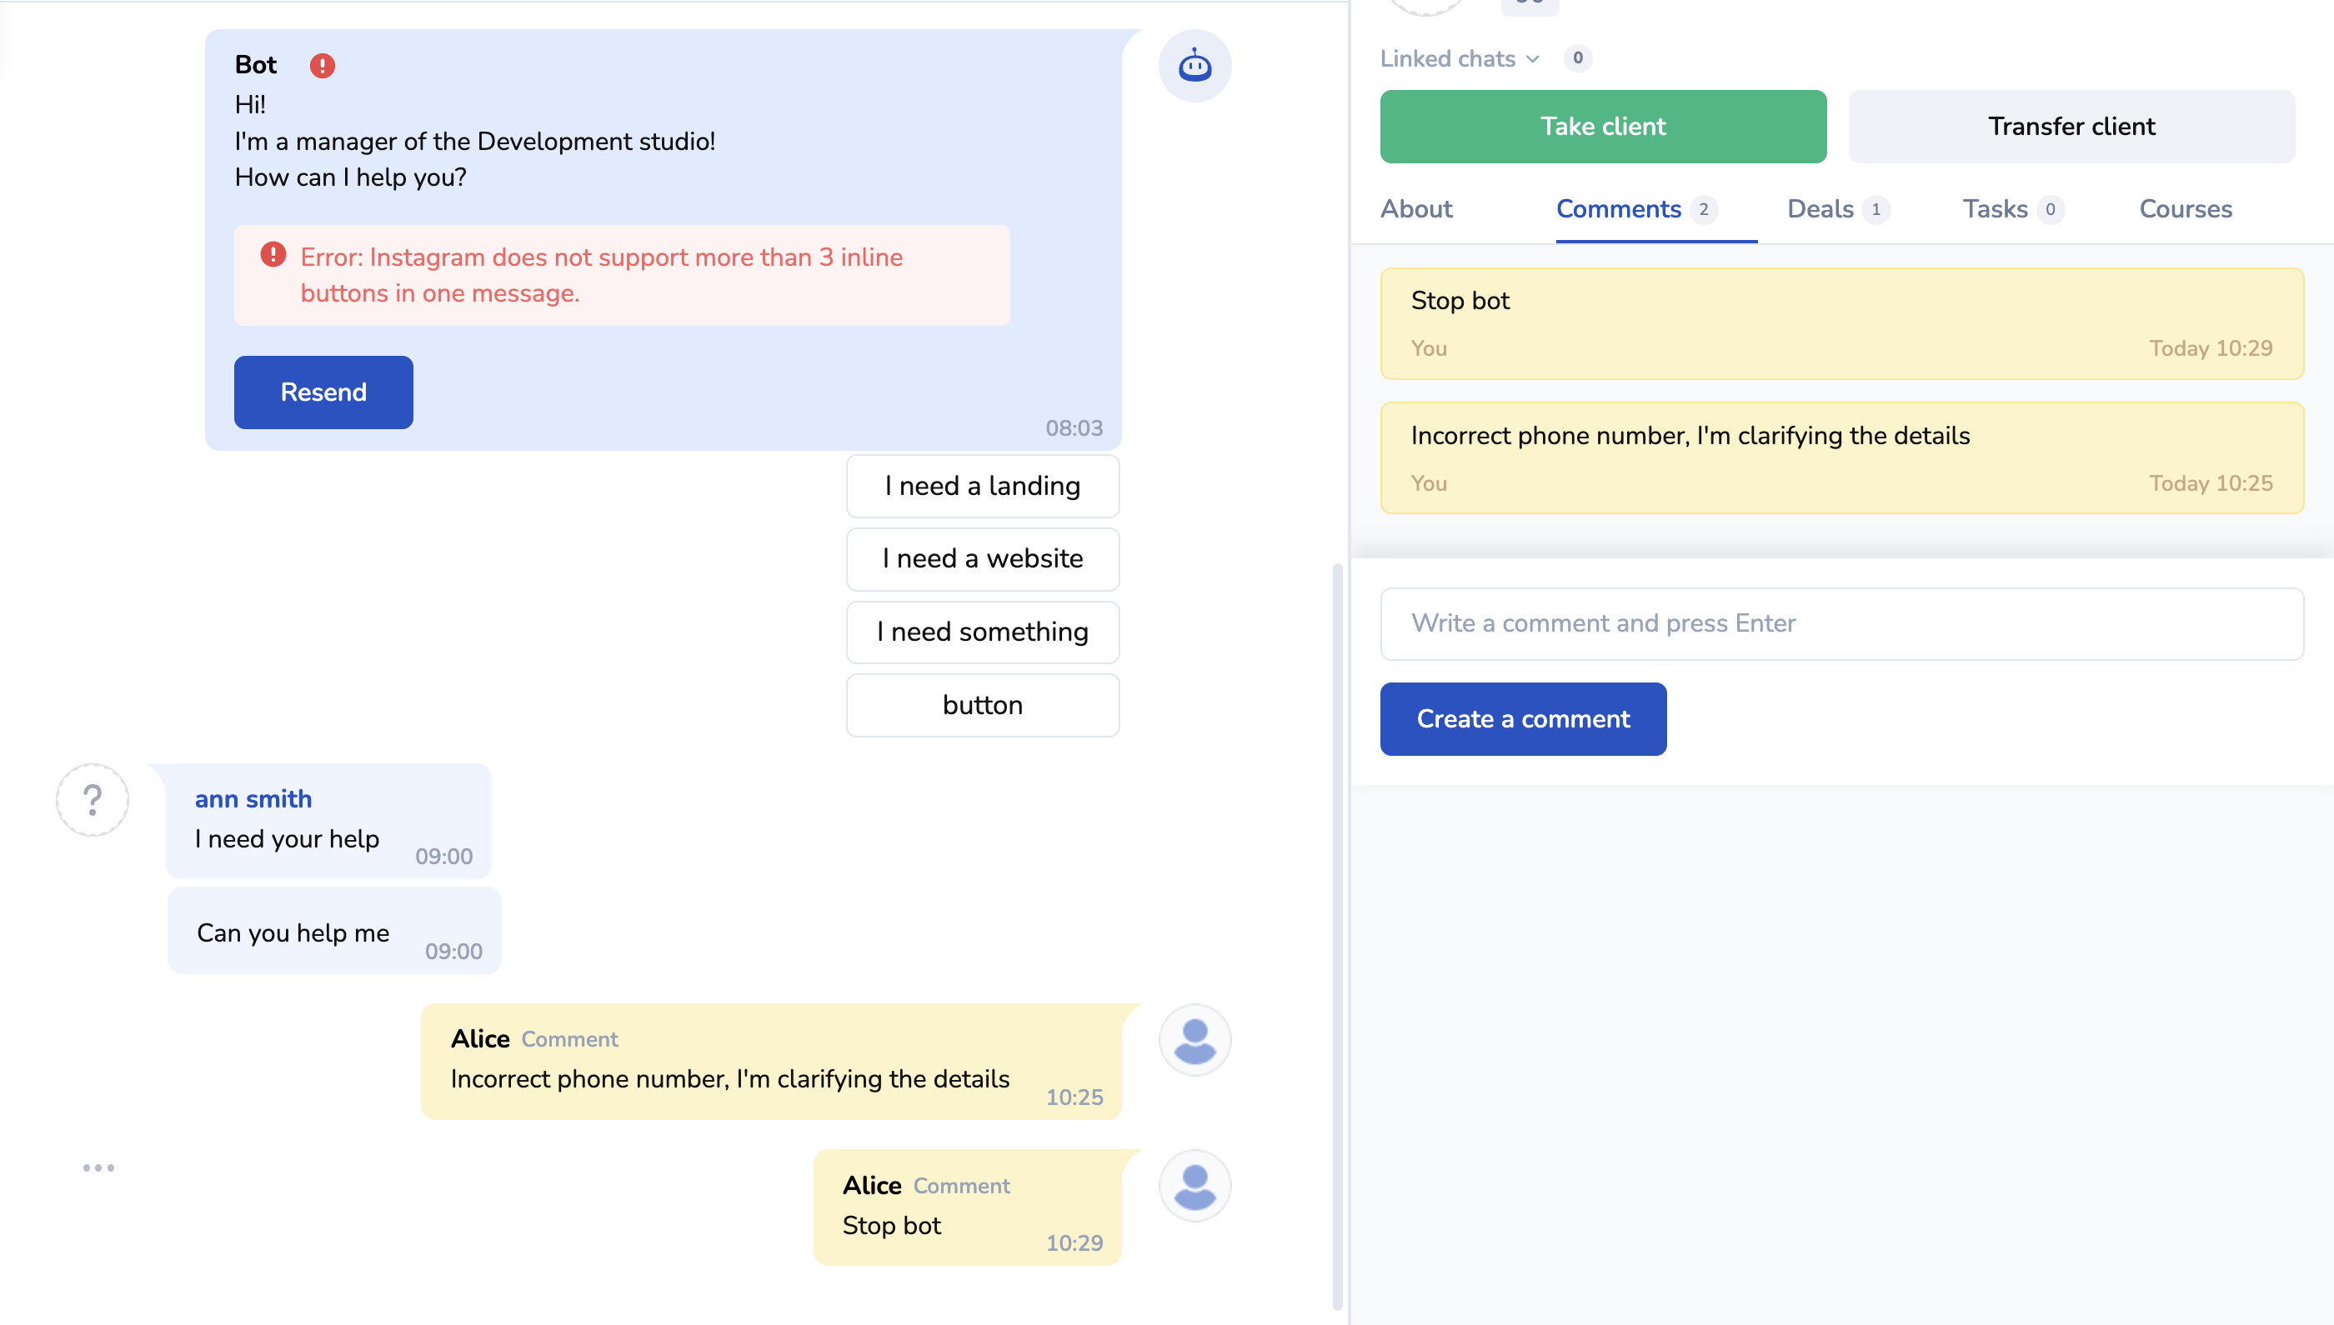
Task: Go to the Courses tab
Action: point(2185,209)
